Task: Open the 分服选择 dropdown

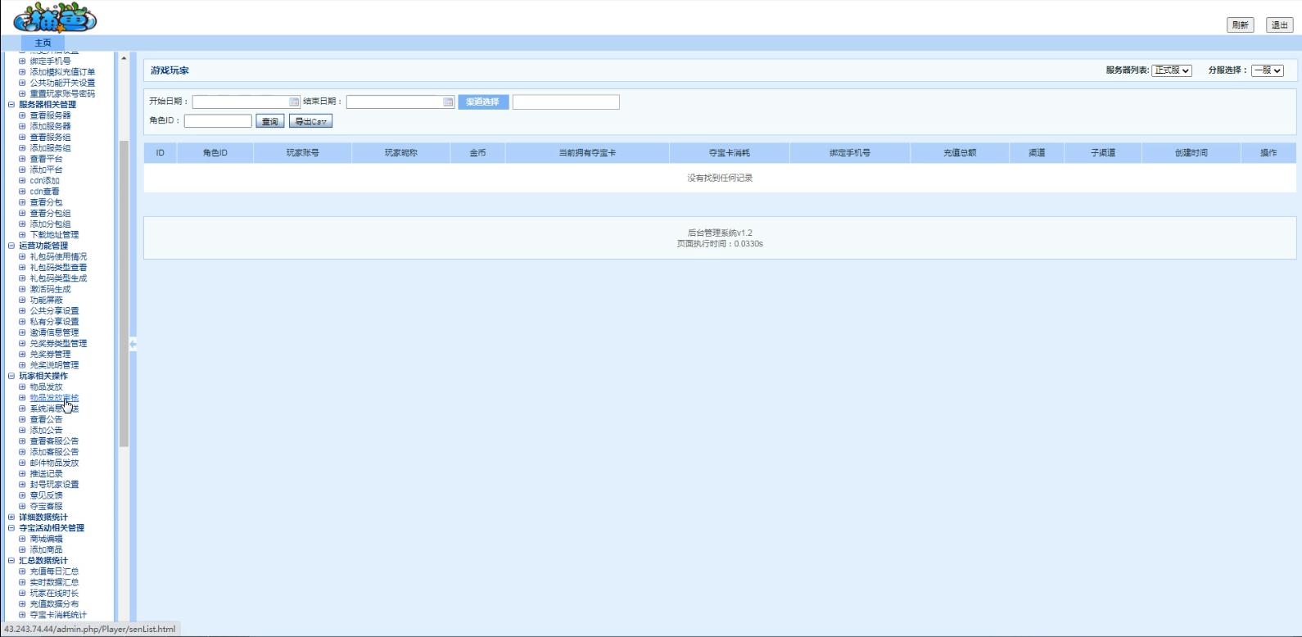Action: 1267,70
